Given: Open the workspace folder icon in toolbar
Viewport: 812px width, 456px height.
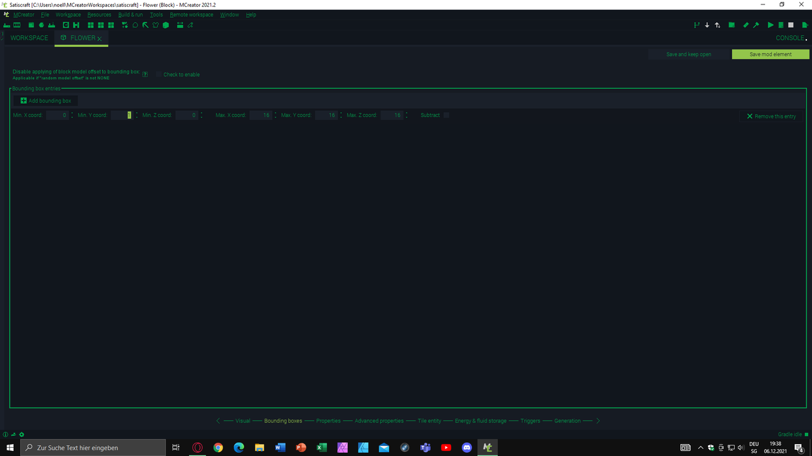Looking at the screenshot, I should click(731, 25).
